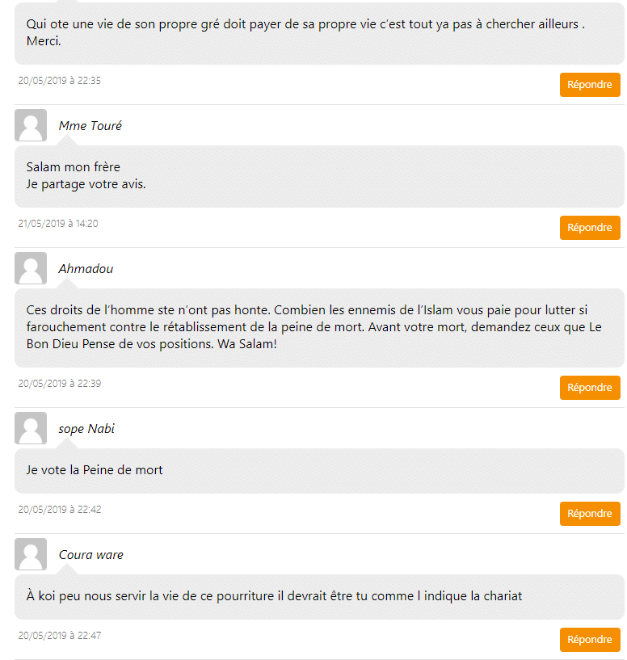
Task: Click the 20/05/2019 à 22:42 timestamp
Action: [59, 510]
